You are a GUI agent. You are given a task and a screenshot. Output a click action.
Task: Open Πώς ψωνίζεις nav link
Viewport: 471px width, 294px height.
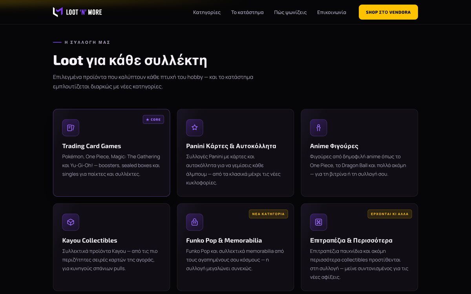coord(290,12)
